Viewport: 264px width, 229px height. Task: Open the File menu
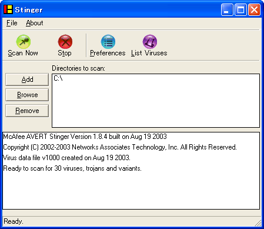12,23
